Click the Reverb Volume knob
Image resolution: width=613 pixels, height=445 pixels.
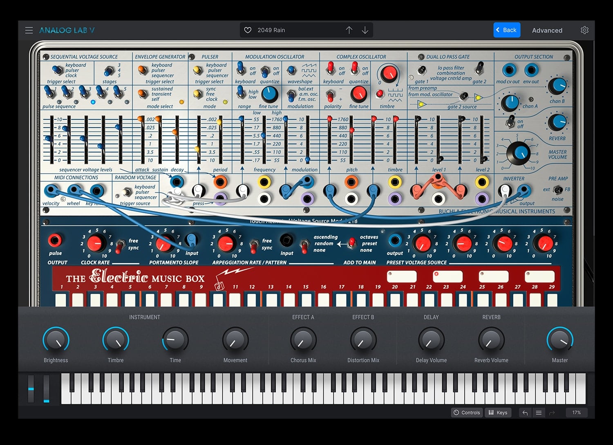point(491,340)
